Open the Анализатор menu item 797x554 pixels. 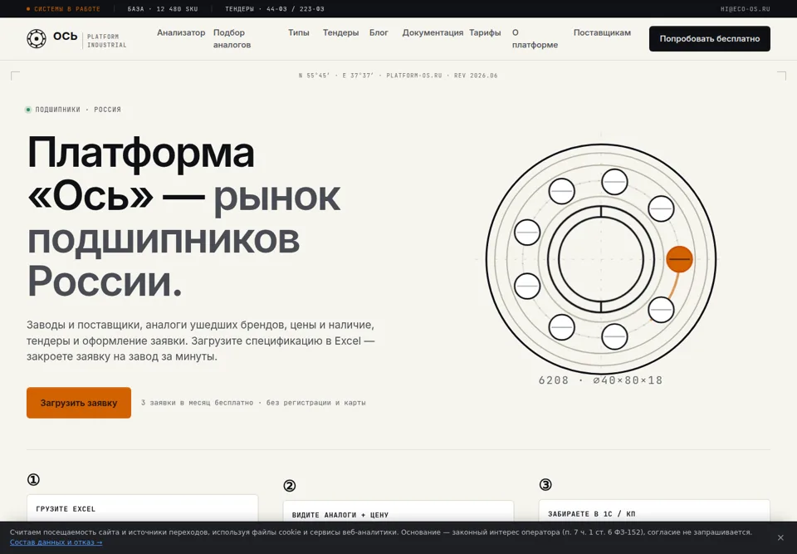click(181, 32)
